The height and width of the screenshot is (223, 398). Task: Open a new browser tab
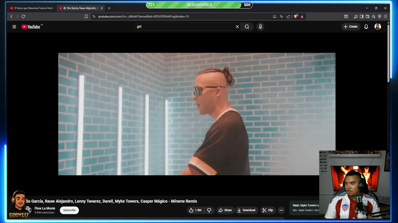109,8
